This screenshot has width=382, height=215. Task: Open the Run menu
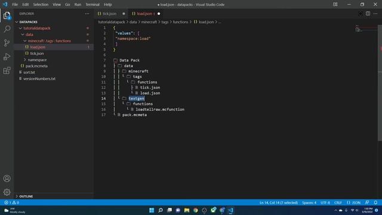(78, 4)
